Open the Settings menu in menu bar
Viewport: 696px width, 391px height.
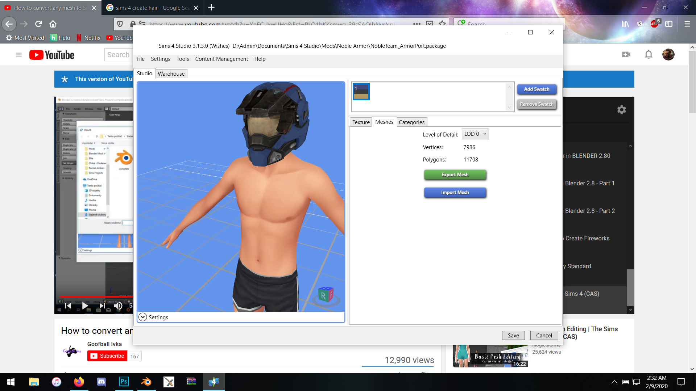161,59
